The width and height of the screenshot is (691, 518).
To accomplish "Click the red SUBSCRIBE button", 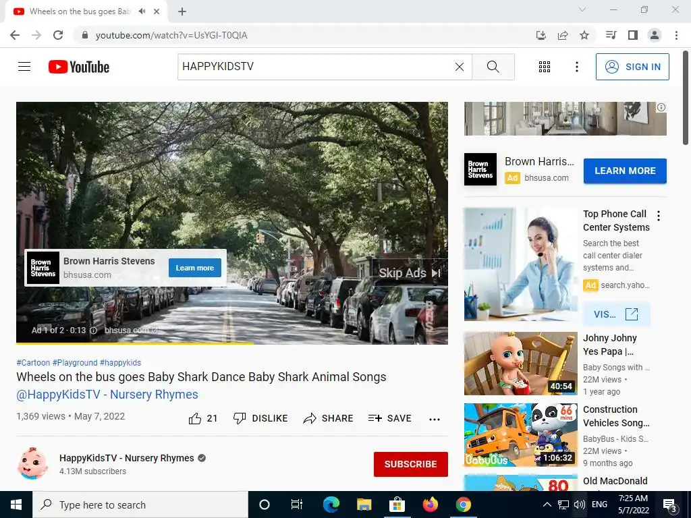I will click(411, 464).
